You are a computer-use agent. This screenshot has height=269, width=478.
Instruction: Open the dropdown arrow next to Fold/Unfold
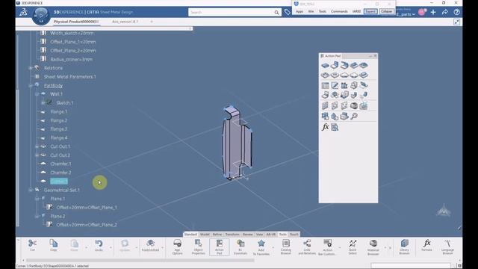(163, 247)
